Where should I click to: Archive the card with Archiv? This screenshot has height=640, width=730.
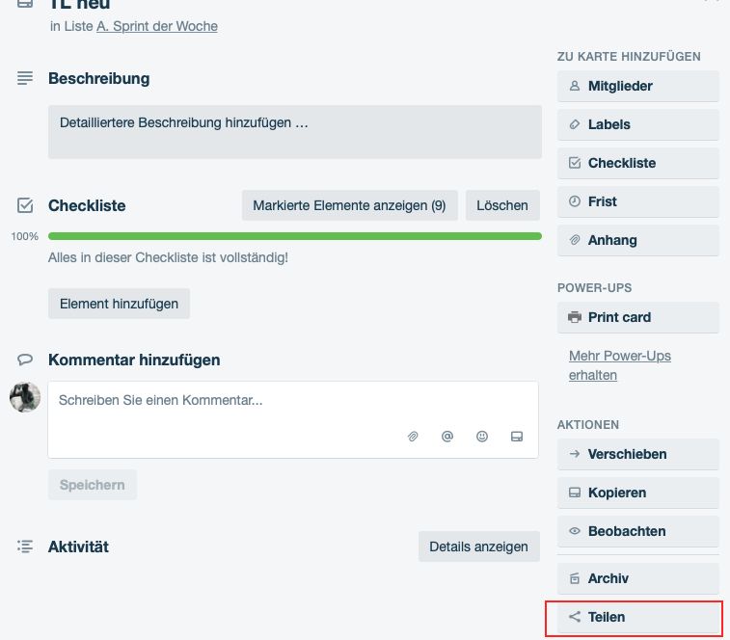(637, 578)
